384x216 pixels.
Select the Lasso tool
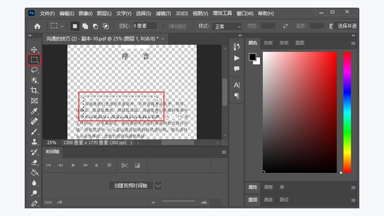point(34,70)
